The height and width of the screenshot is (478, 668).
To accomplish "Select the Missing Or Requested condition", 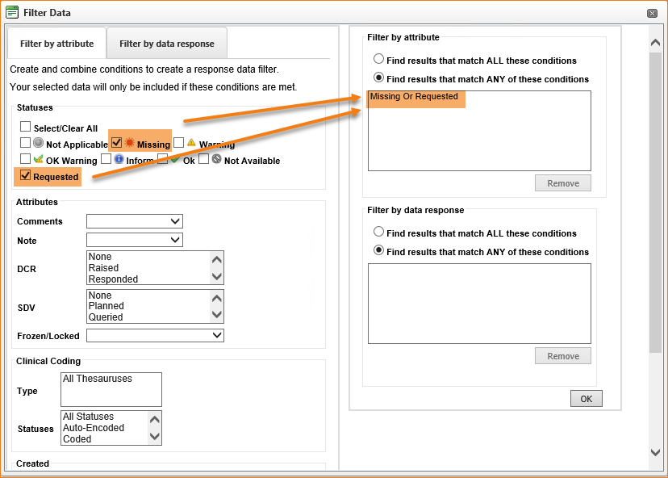I will [x=414, y=96].
